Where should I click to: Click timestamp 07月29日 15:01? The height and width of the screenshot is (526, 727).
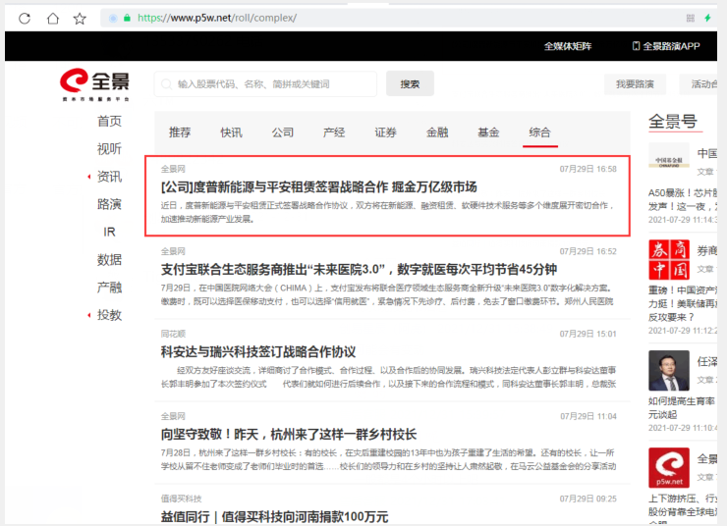point(587,334)
